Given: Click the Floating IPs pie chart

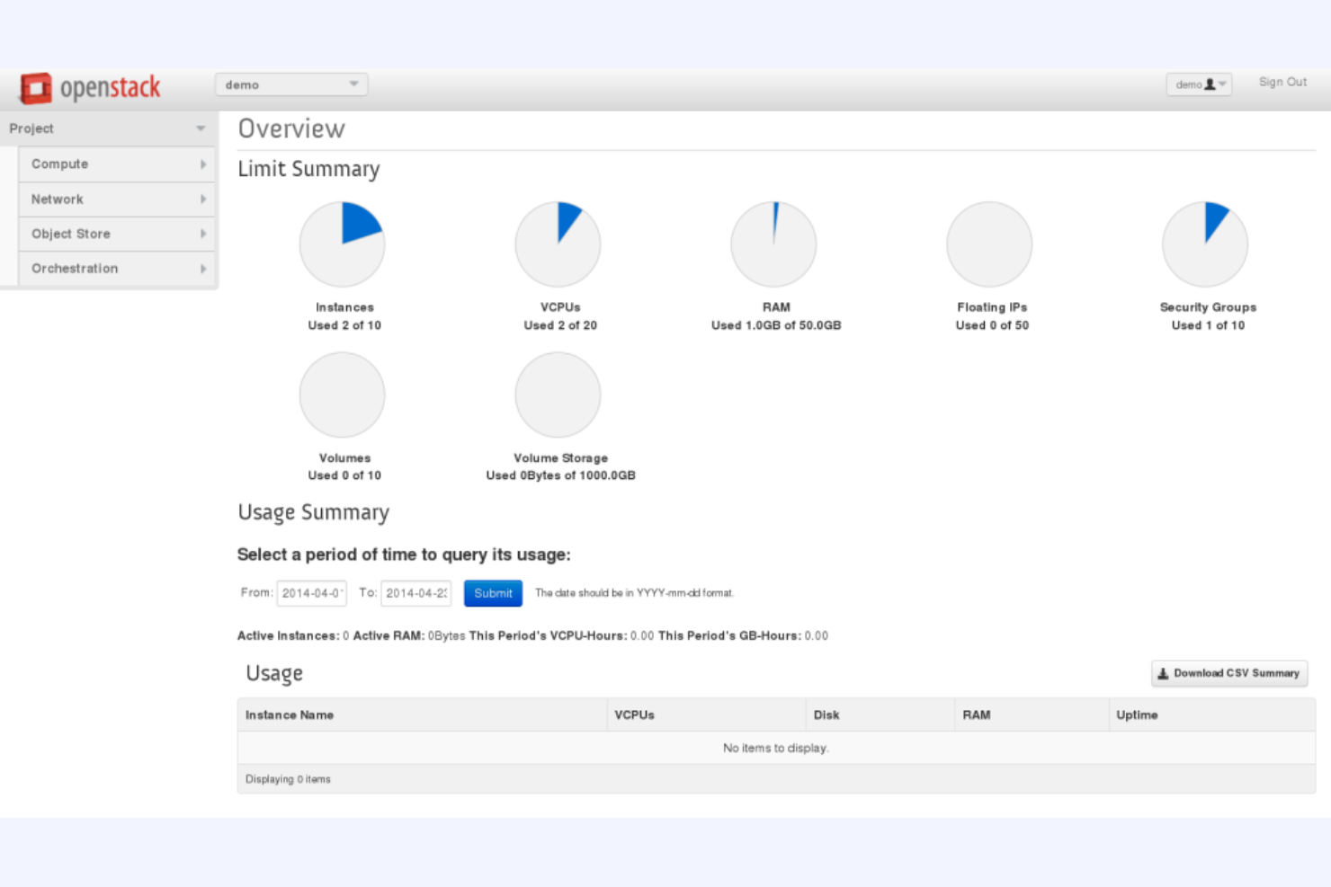Looking at the screenshot, I should coord(989,243).
